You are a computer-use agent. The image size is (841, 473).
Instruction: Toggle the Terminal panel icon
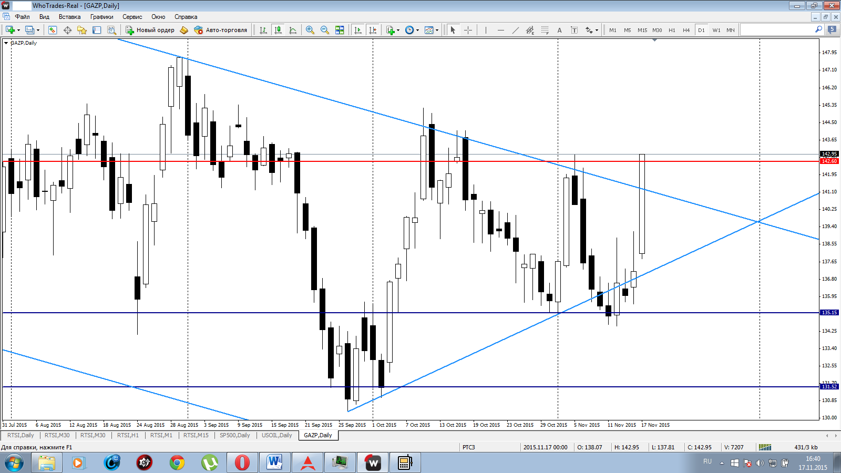[x=97, y=30]
